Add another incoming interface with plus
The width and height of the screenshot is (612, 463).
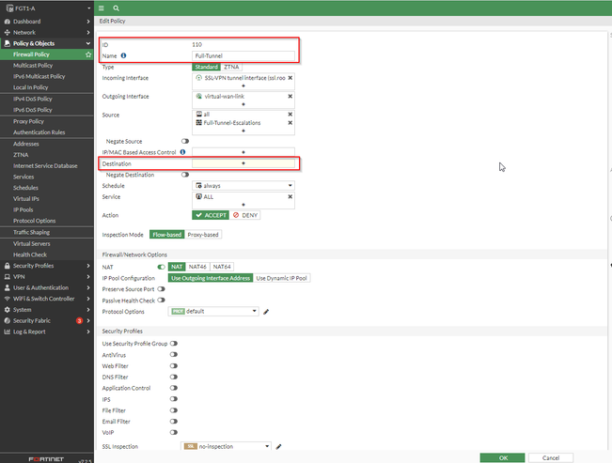[243, 85]
